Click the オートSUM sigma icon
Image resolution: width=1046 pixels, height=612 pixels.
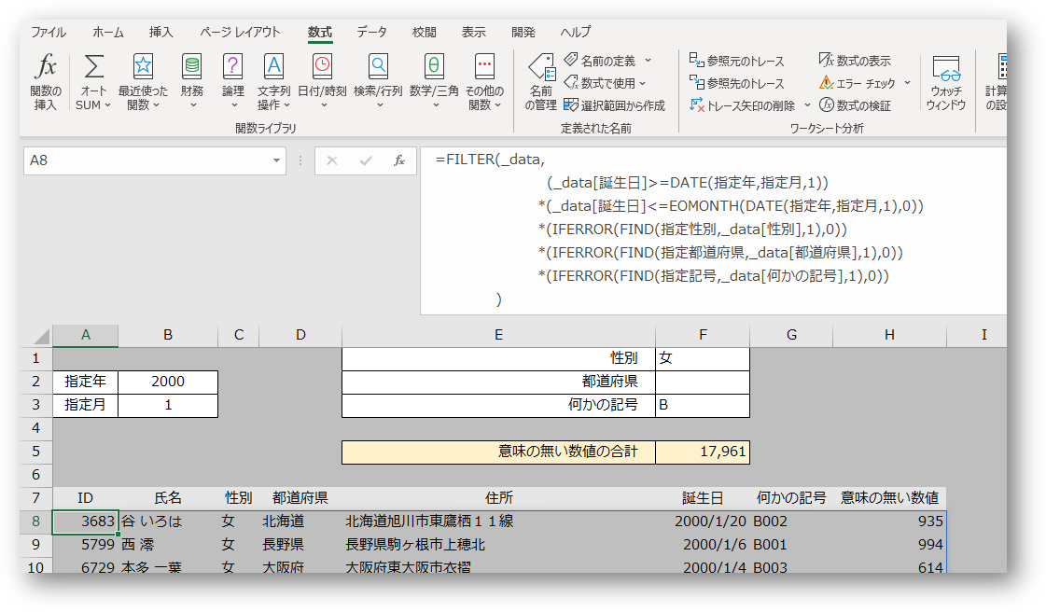[x=93, y=66]
